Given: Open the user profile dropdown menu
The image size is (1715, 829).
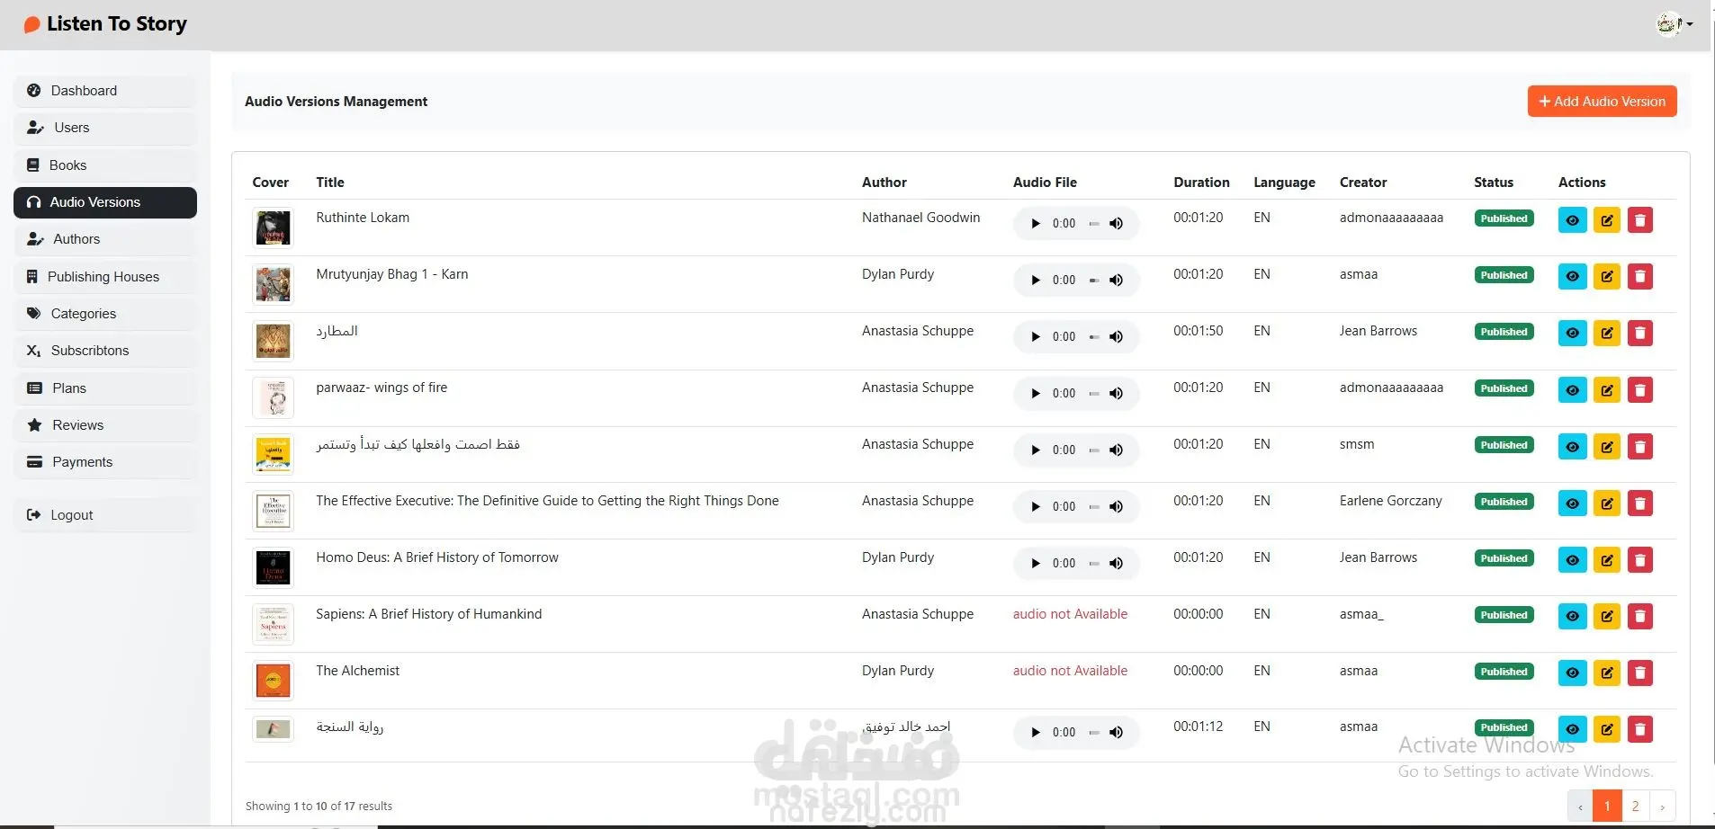Looking at the screenshot, I should [x=1675, y=24].
